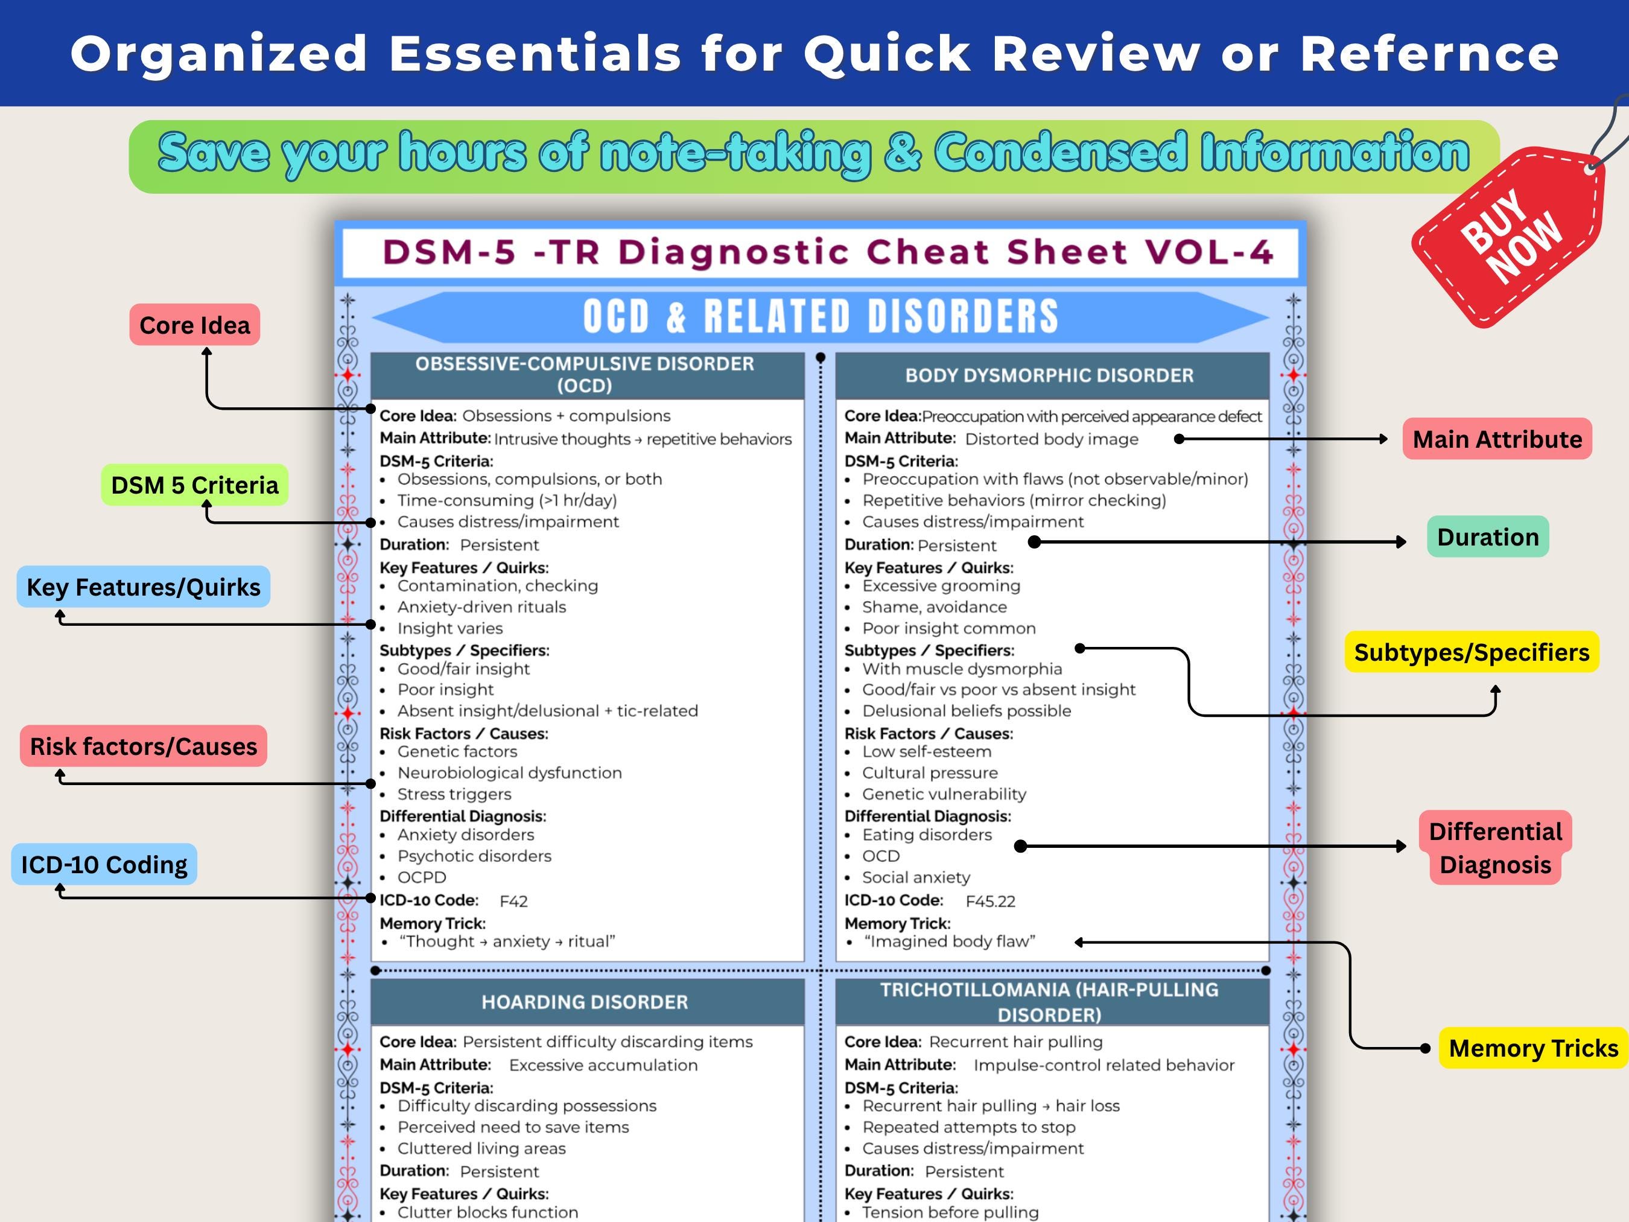Image resolution: width=1629 pixels, height=1222 pixels.
Task: Click 'Repeated attempts to stop' bullet
Action: coord(968,1127)
